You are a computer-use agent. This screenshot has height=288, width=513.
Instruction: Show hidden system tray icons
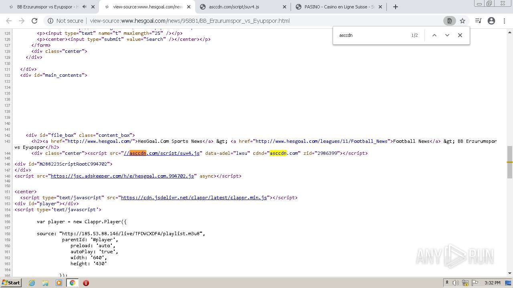click(447, 283)
